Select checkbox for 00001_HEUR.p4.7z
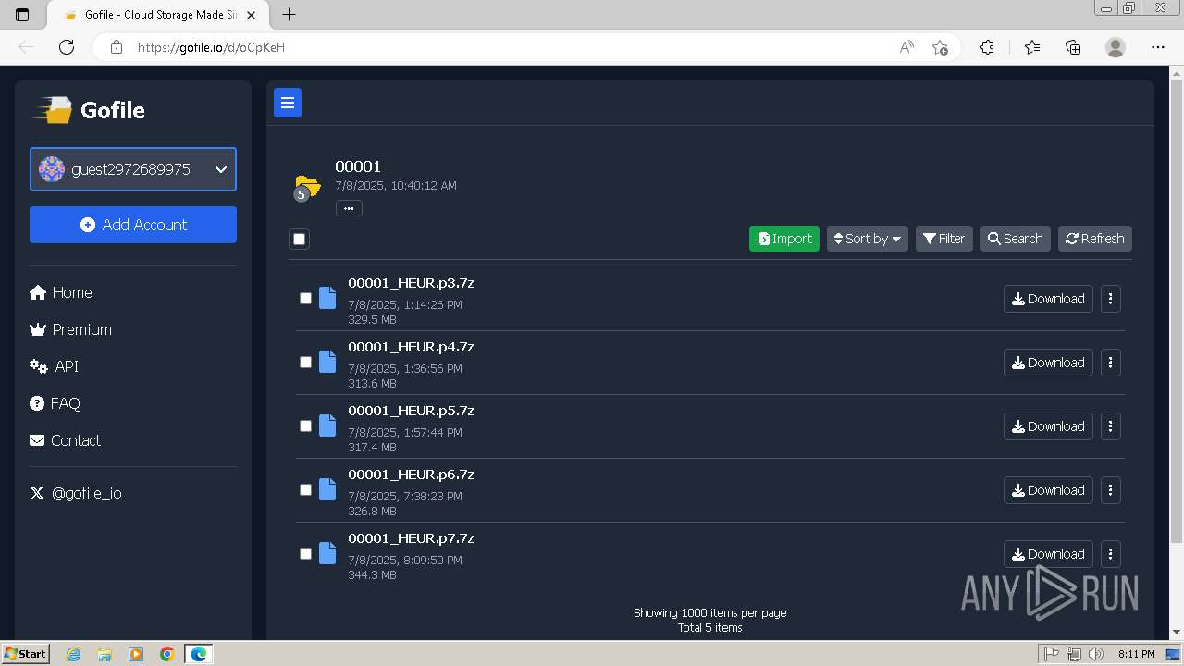 coord(305,362)
